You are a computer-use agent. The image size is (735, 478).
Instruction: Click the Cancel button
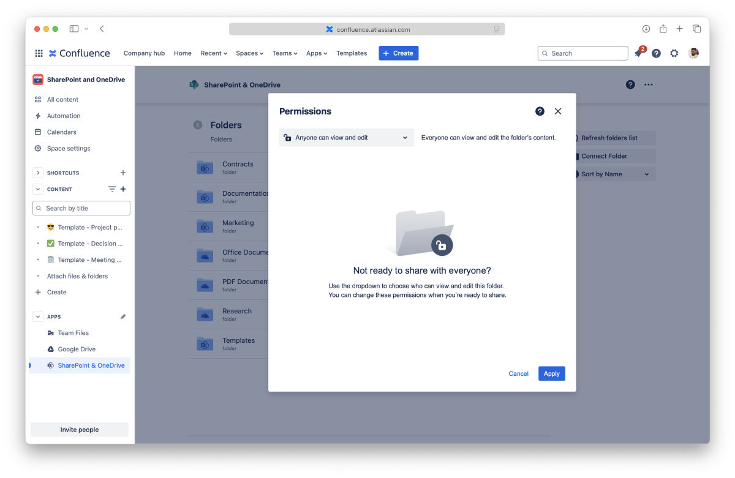coord(518,373)
